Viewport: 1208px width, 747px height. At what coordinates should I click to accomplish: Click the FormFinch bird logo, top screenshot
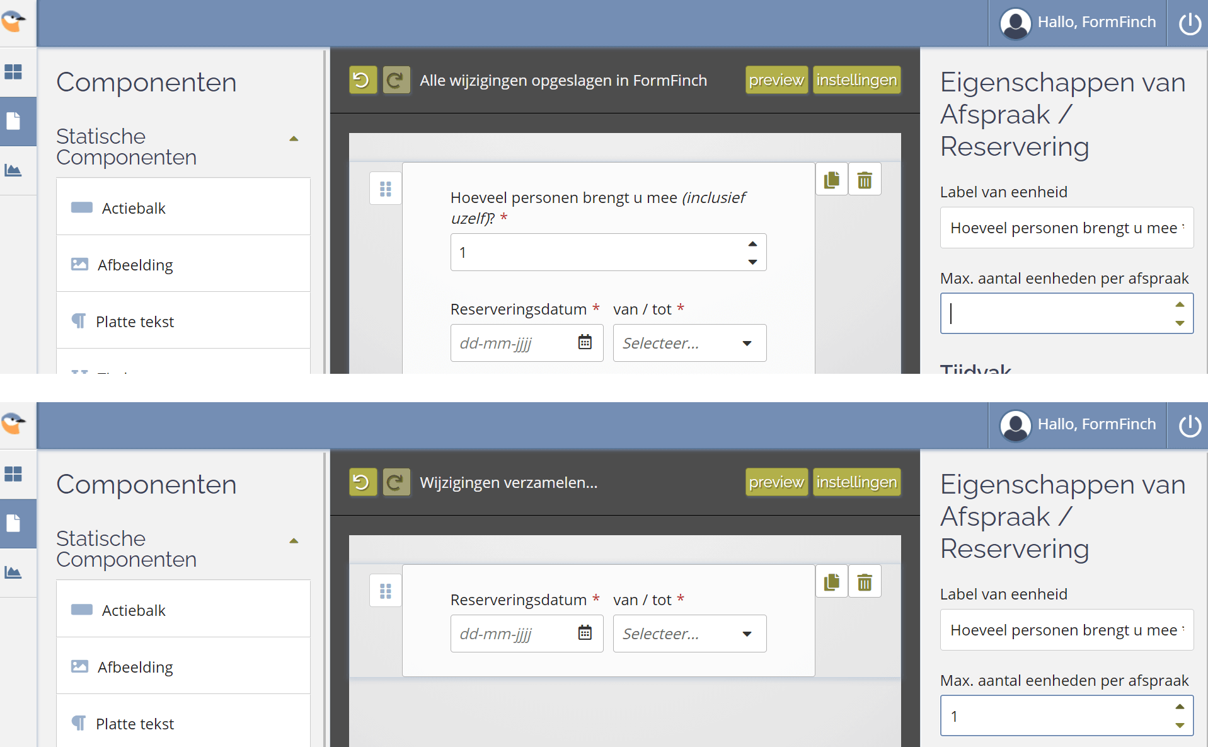(13, 21)
